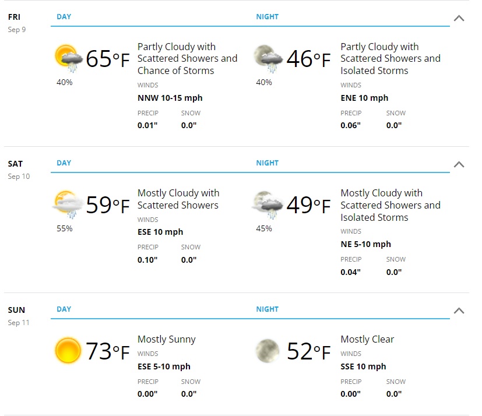Viewport: 482px width, 416px height.
Task: Collapse the Sunday Sep 11 forecast chevron
Action: pyautogui.click(x=459, y=311)
